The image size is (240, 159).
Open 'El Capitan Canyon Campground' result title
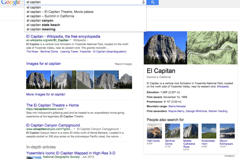53,125
